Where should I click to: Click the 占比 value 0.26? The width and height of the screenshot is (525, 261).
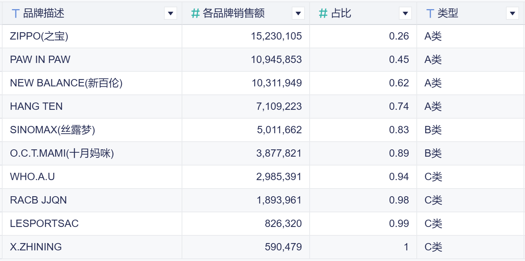[x=399, y=36]
